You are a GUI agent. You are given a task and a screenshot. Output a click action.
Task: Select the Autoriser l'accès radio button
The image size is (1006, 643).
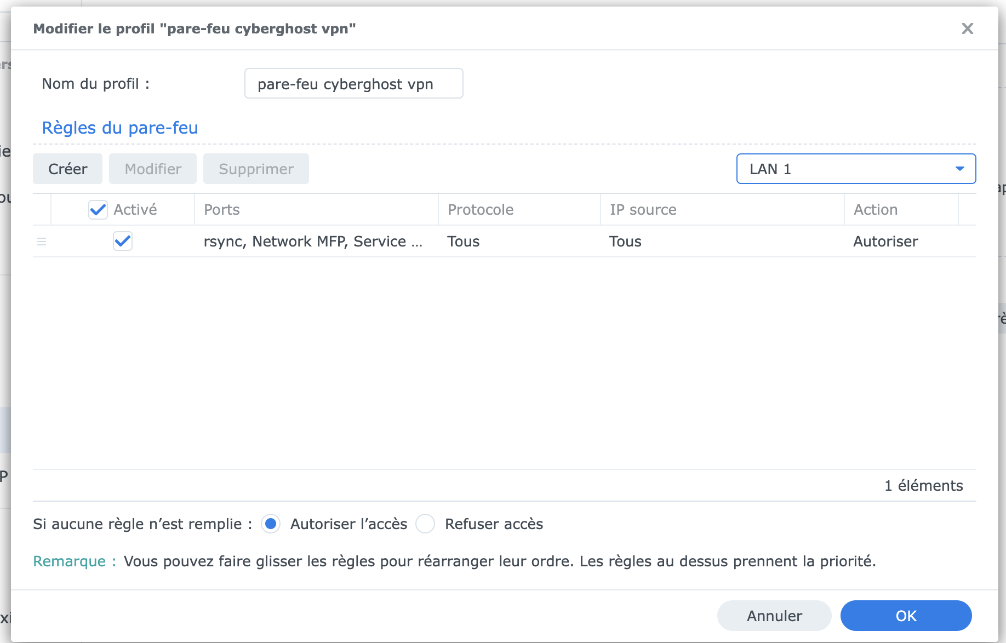pos(271,524)
